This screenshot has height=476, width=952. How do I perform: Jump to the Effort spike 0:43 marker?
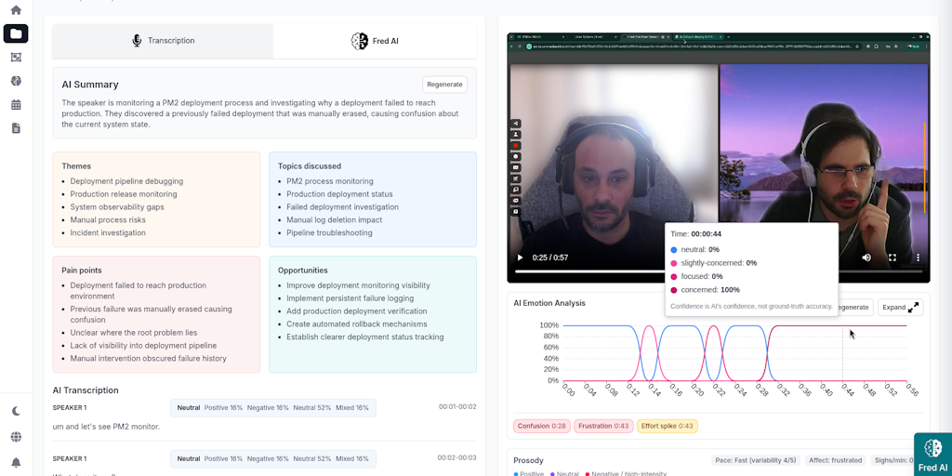coord(668,426)
